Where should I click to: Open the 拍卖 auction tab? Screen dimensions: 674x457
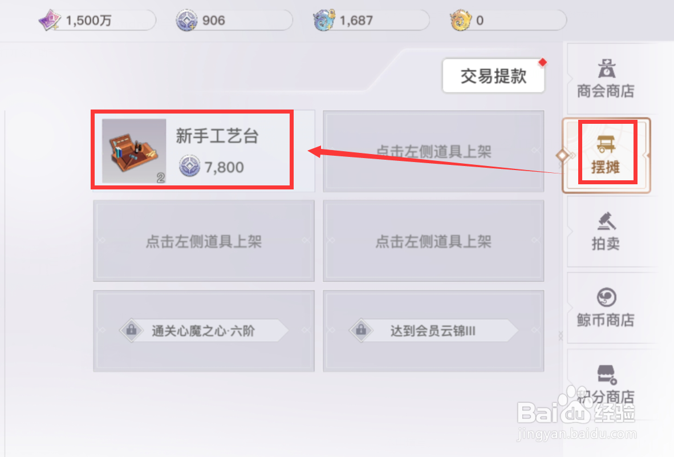(x=606, y=232)
